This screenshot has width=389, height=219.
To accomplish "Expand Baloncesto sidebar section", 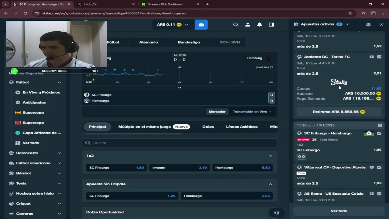I will click(59, 153).
